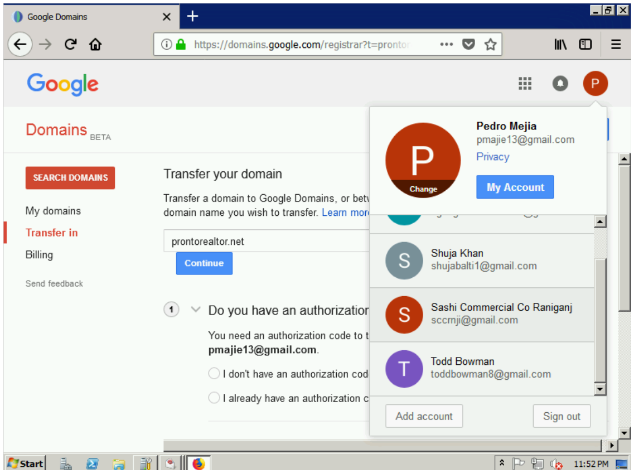Toggle the sidebar view icon
The width and height of the screenshot is (634, 473).
pos(585,44)
